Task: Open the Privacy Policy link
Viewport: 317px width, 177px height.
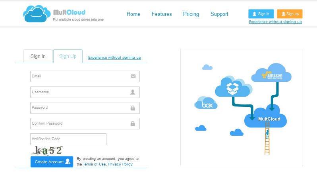Action: [120, 164]
